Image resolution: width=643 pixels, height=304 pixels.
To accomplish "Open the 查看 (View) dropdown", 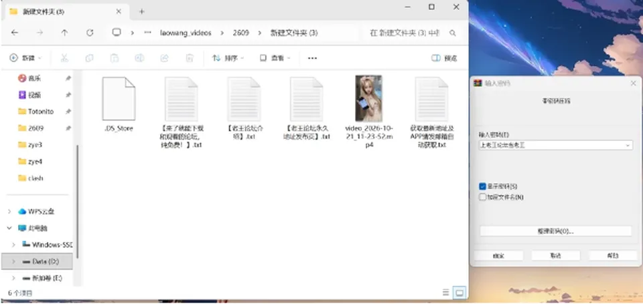I will pyautogui.click(x=275, y=58).
